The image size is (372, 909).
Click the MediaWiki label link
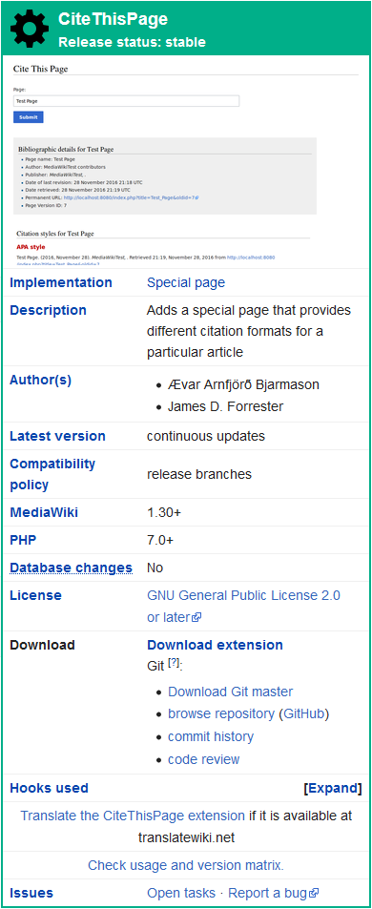pos(44,512)
